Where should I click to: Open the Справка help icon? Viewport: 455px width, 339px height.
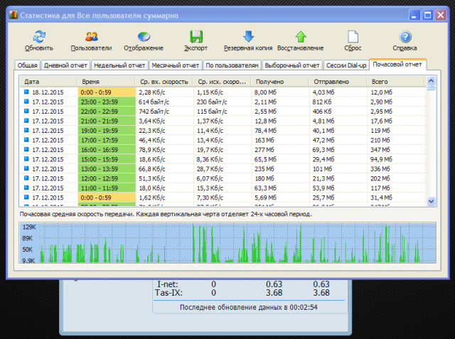click(405, 37)
